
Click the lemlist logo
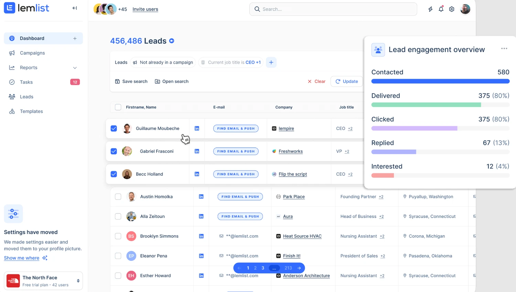pyautogui.click(x=26, y=8)
